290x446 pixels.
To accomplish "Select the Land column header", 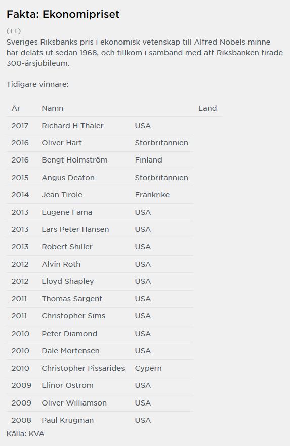I will click(x=208, y=108).
